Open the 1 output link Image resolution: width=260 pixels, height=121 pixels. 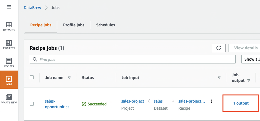coord(241,103)
